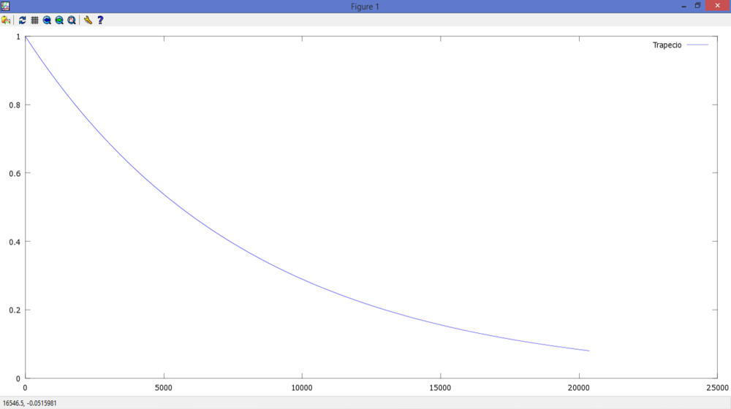Click the 10000 x-axis tick label

pos(301,388)
